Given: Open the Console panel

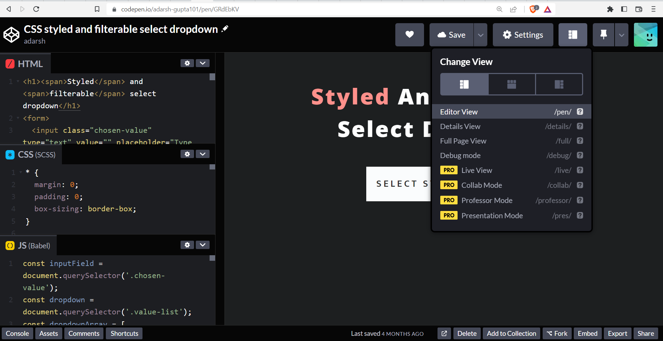Looking at the screenshot, I should [x=17, y=333].
